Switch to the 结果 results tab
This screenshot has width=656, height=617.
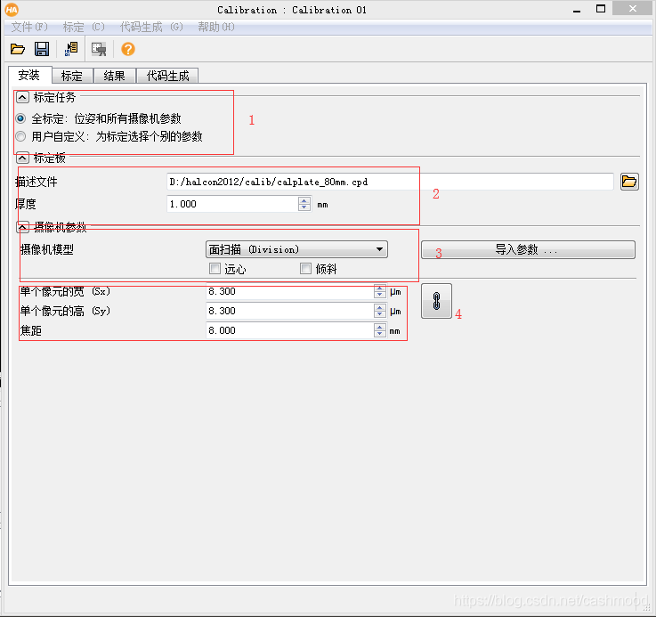coord(115,76)
